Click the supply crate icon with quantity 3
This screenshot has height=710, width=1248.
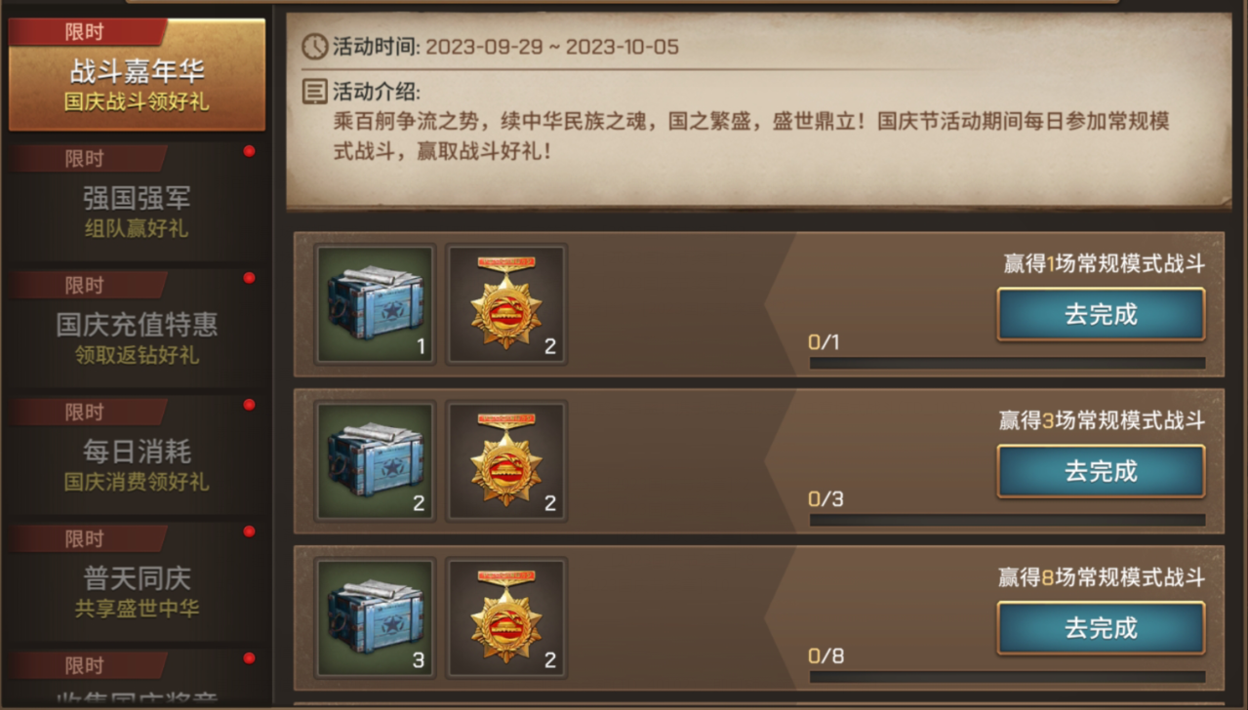coord(376,617)
